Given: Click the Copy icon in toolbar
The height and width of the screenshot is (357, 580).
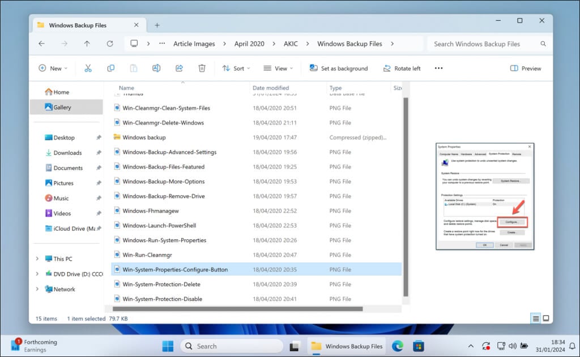Looking at the screenshot, I should tap(110, 68).
